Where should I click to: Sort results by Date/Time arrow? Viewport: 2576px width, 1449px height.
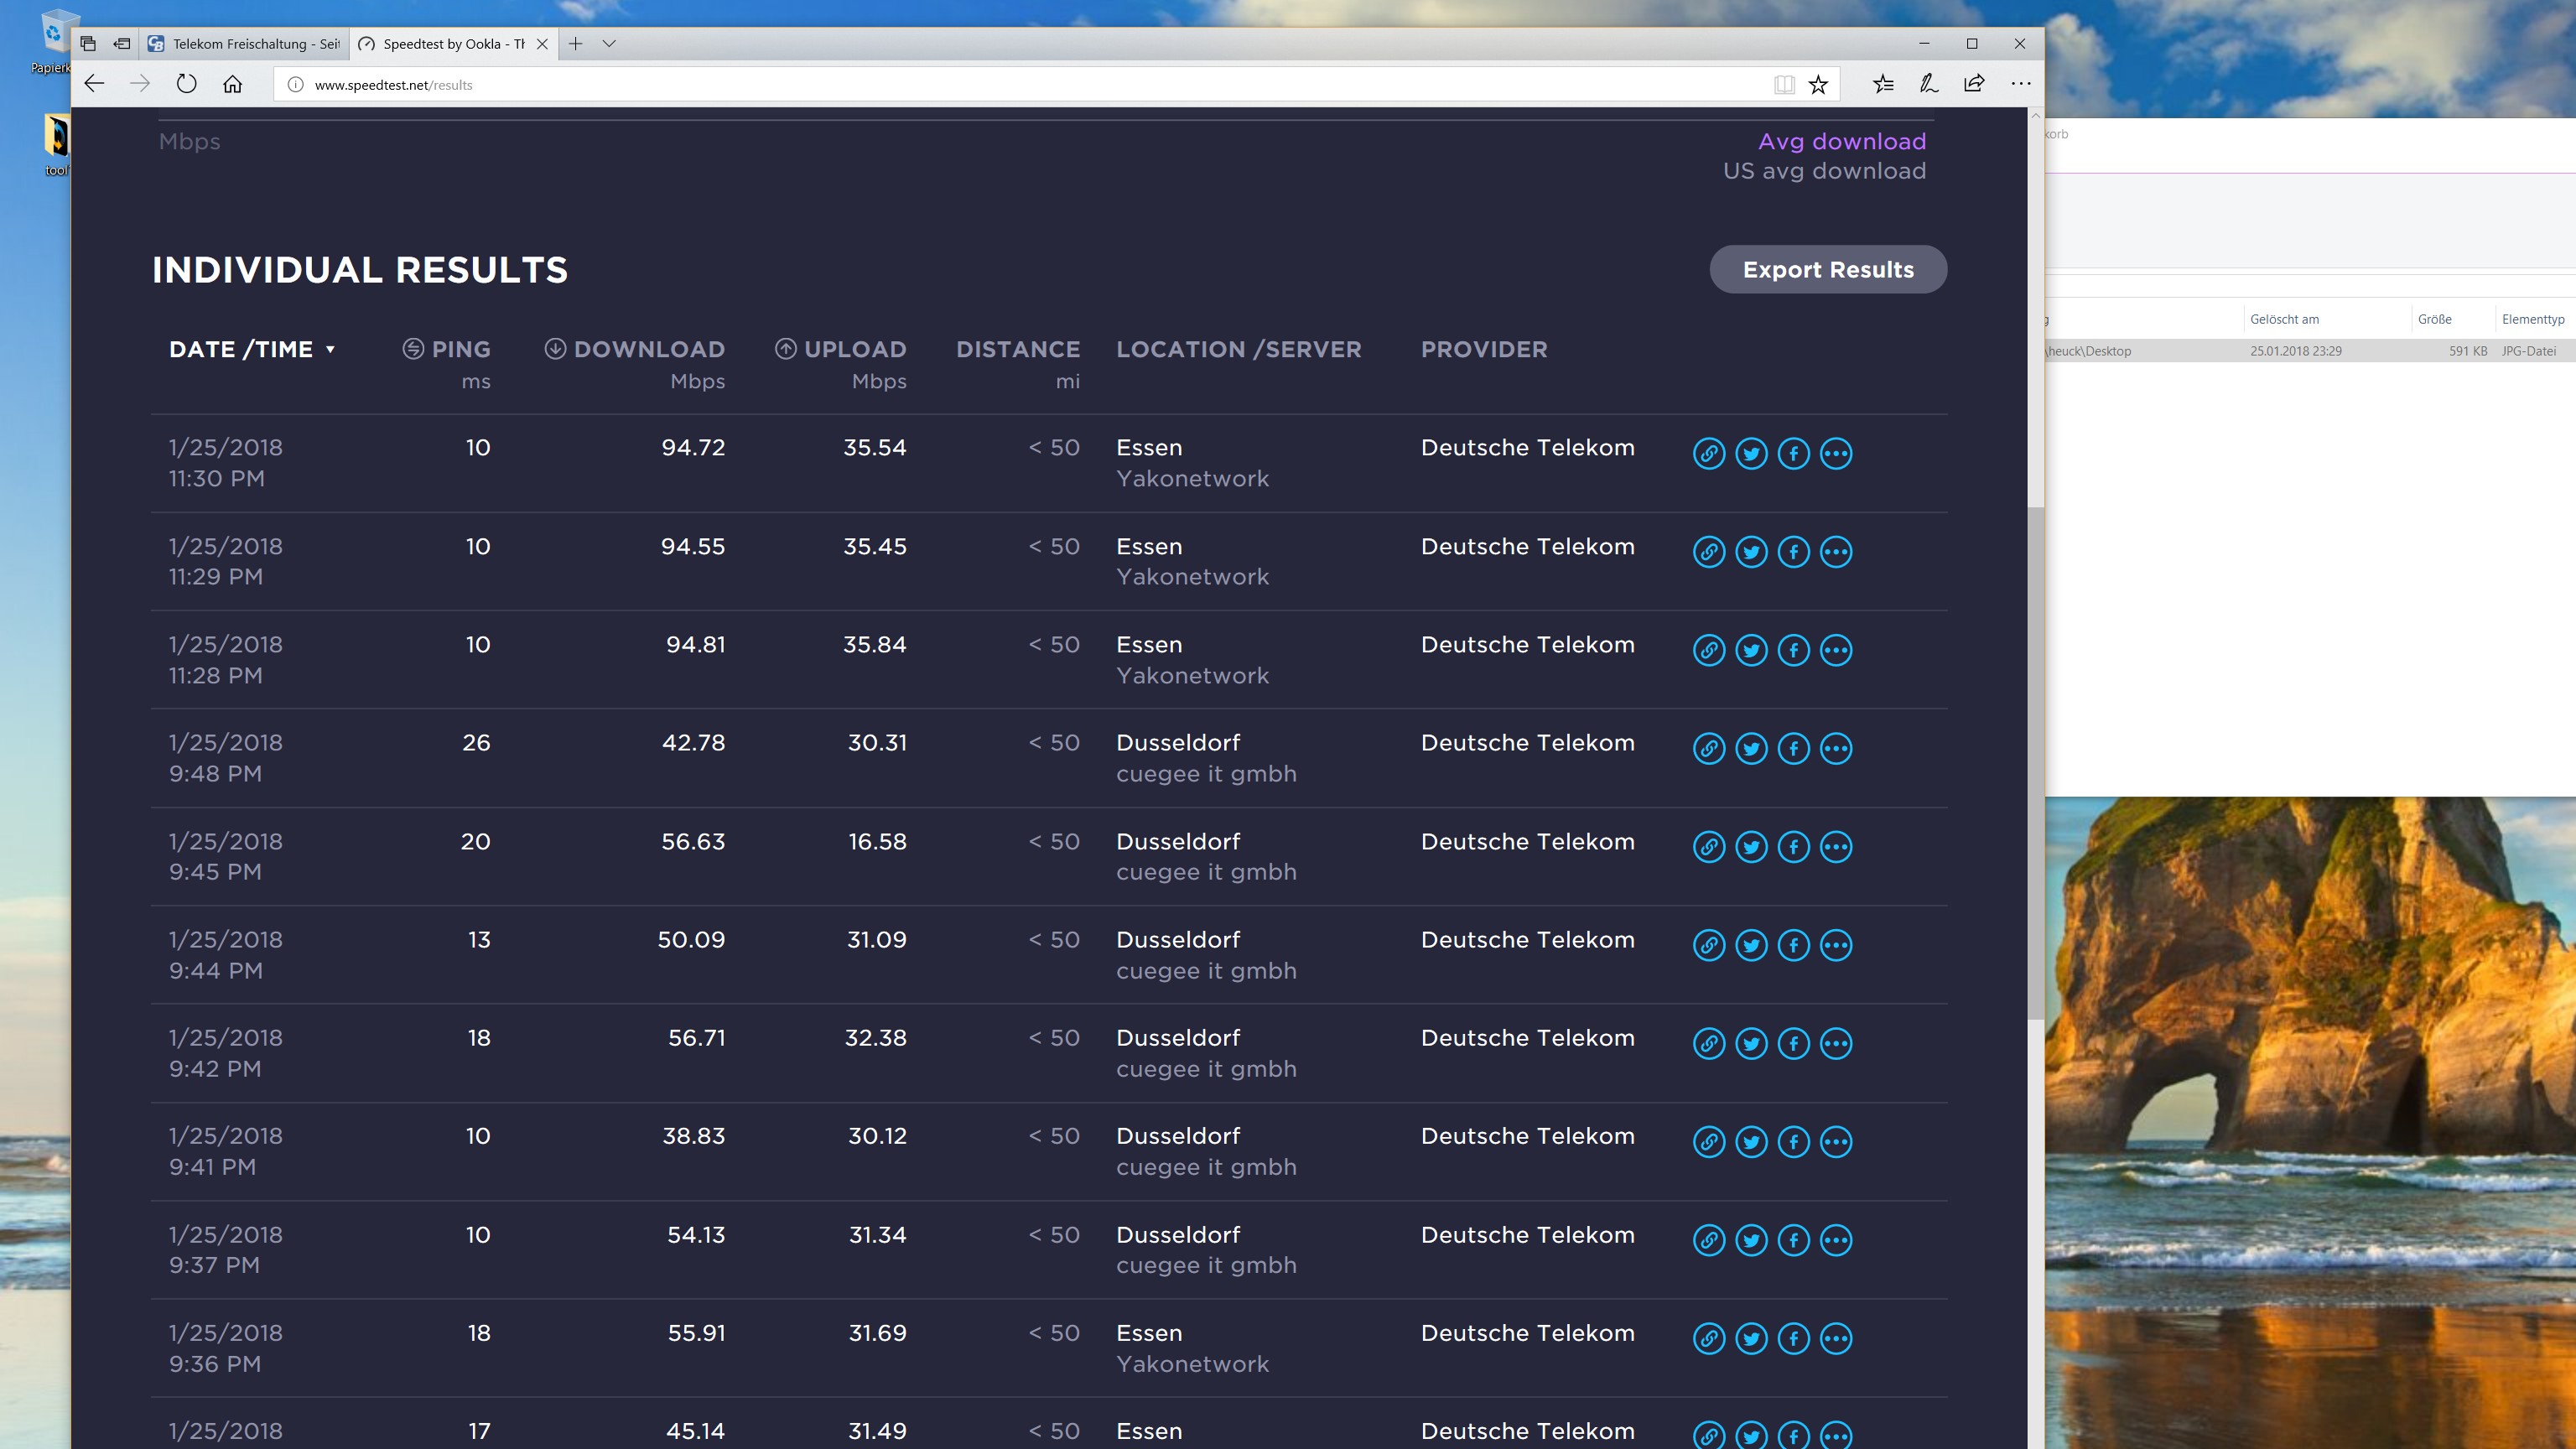pos(330,350)
